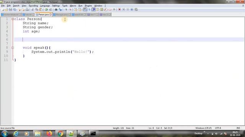This screenshot has width=245, height=137.
Task: Toggle synchronized horizontal scrolling
Action: pos(80,10)
